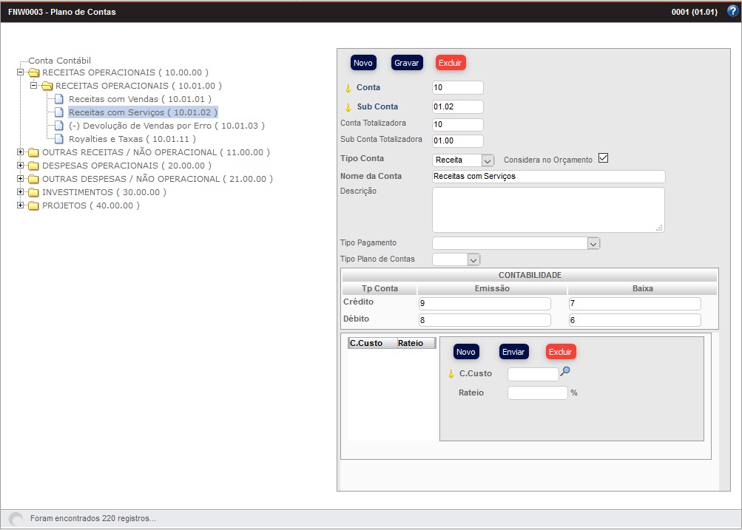Click inside the Descrição text area

click(547, 209)
